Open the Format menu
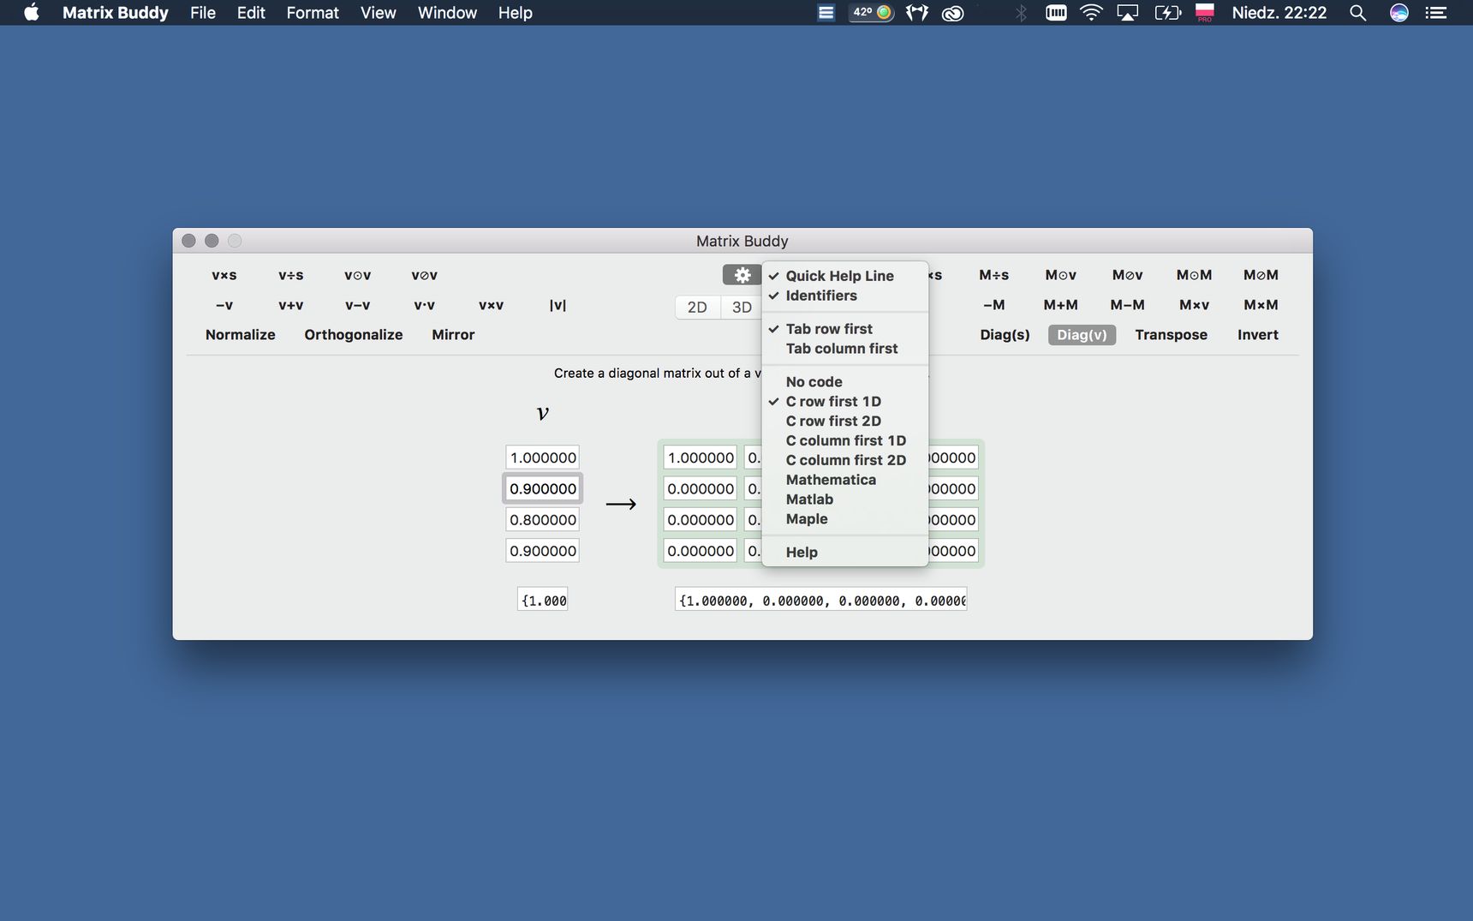The width and height of the screenshot is (1473, 921). [313, 13]
